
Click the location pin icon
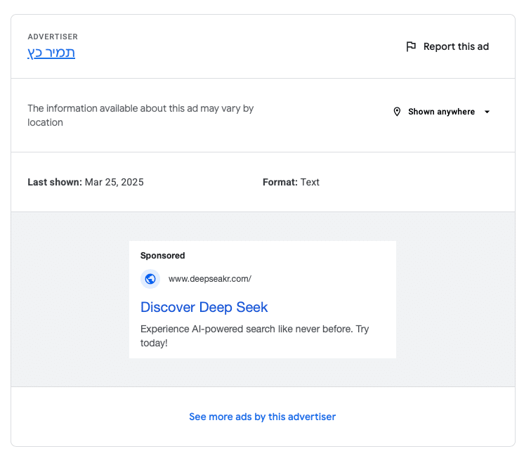tap(397, 112)
